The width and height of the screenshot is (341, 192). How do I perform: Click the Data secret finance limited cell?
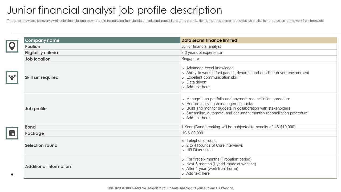tap(209, 40)
